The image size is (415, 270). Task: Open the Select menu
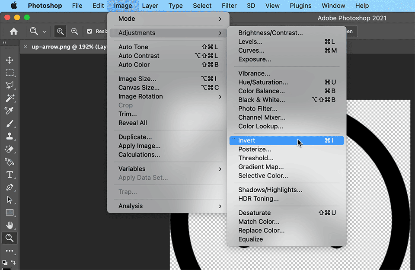pos(202,6)
